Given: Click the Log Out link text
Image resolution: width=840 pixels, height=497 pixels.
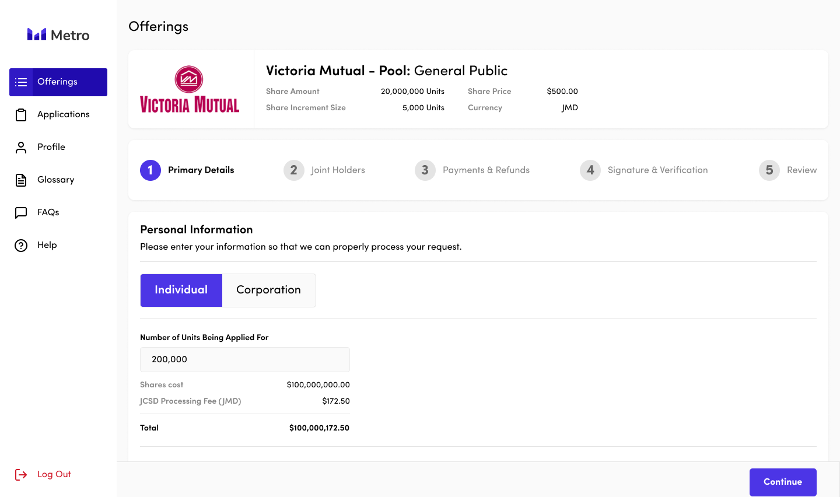Looking at the screenshot, I should 54,474.
